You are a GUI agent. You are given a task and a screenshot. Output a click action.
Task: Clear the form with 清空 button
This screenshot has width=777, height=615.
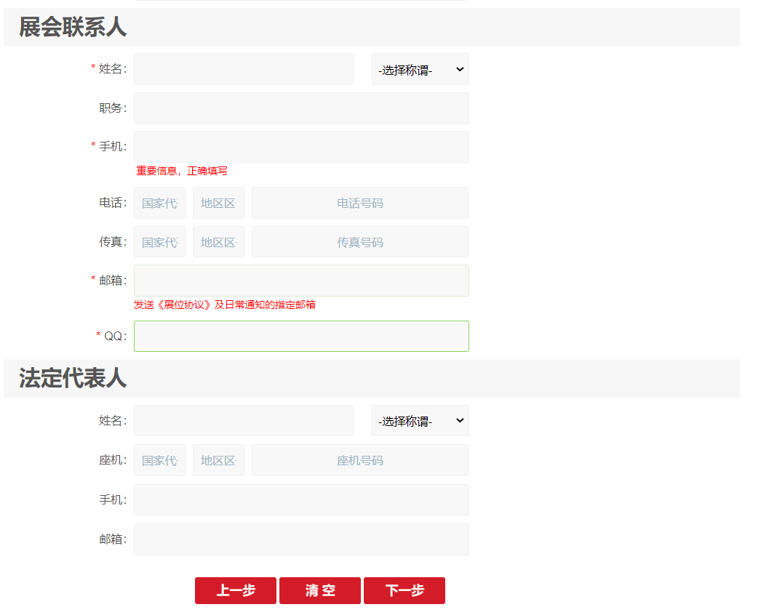(320, 591)
